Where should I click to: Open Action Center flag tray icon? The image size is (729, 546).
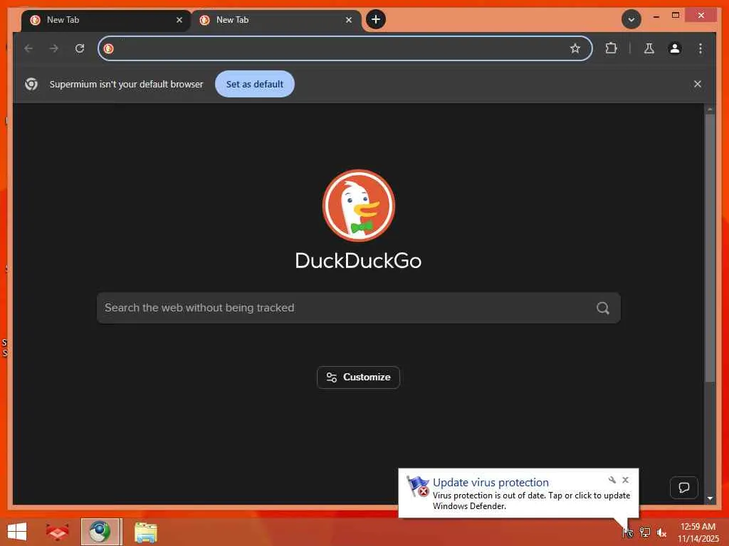(628, 532)
